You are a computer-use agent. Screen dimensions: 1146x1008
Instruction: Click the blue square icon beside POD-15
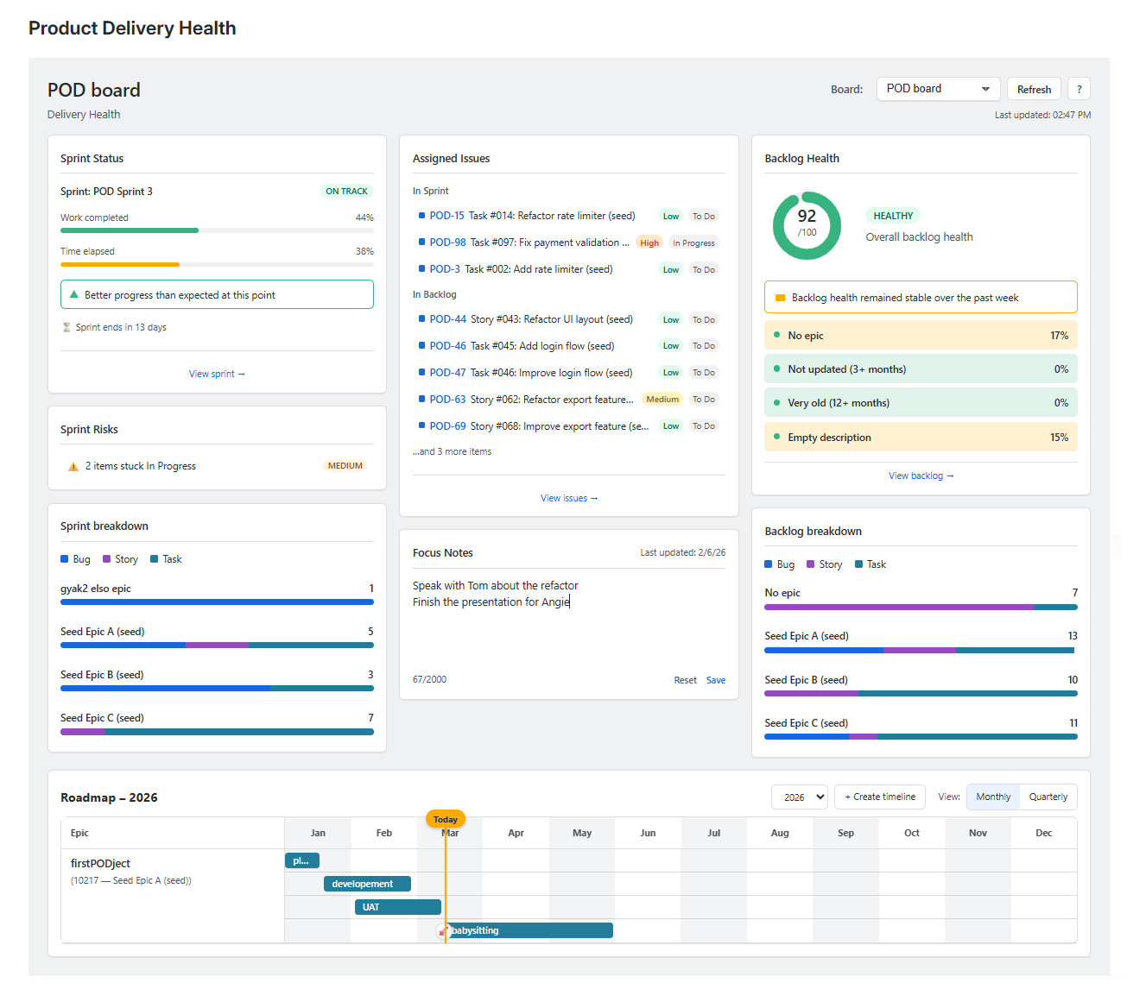(x=421, y=216)
